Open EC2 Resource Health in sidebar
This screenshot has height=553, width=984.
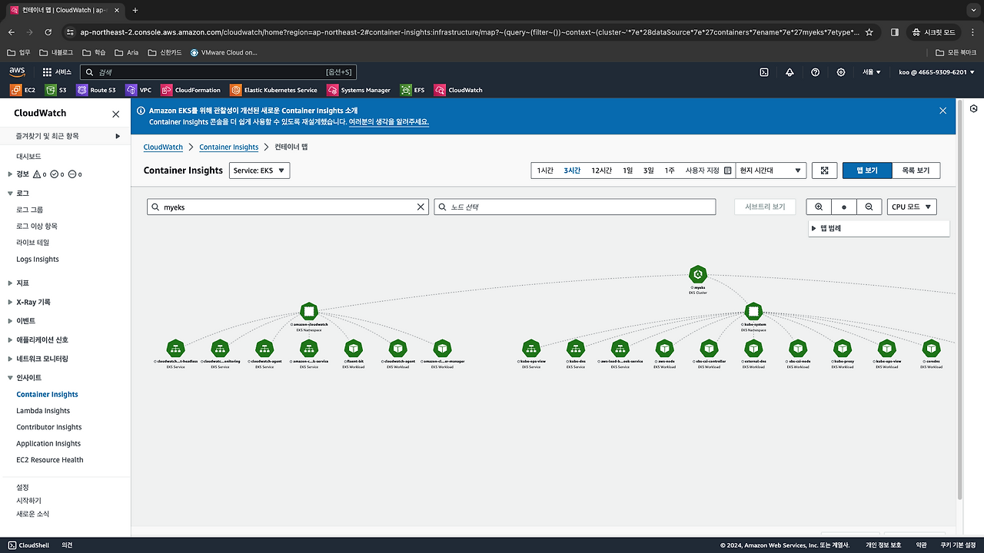pos(50,460)
